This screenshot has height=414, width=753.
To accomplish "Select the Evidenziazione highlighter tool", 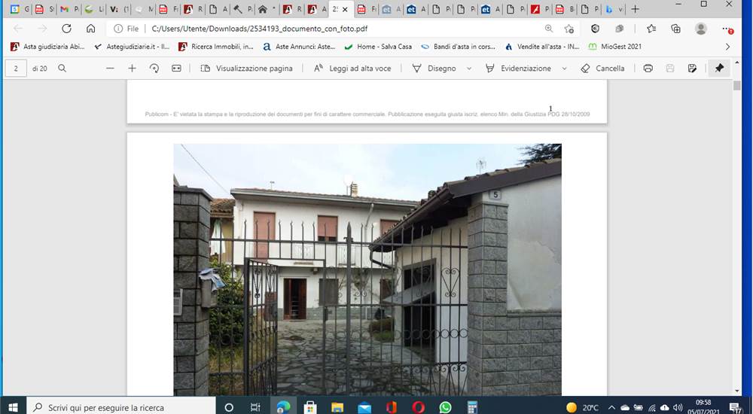I will coord(518,68).
